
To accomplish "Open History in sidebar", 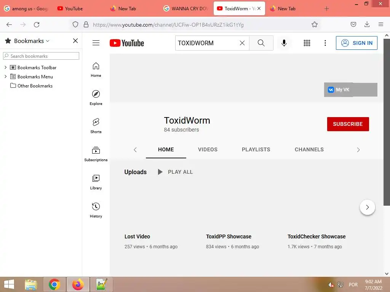I will click(x=96, y=210).
